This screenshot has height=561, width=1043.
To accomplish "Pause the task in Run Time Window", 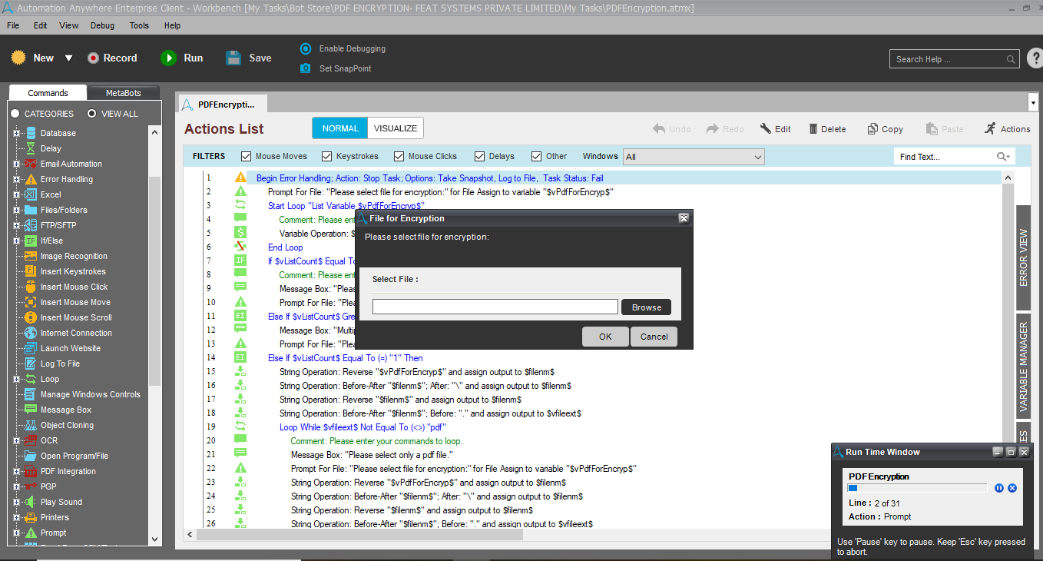I will pos(999,488).
